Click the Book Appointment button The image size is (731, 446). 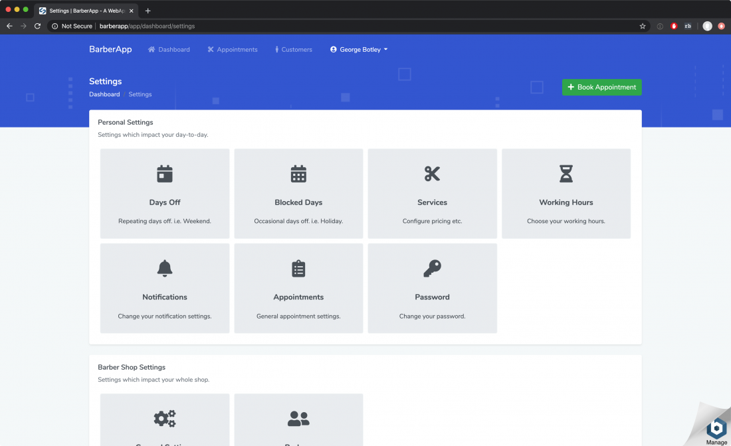(601, 87)
